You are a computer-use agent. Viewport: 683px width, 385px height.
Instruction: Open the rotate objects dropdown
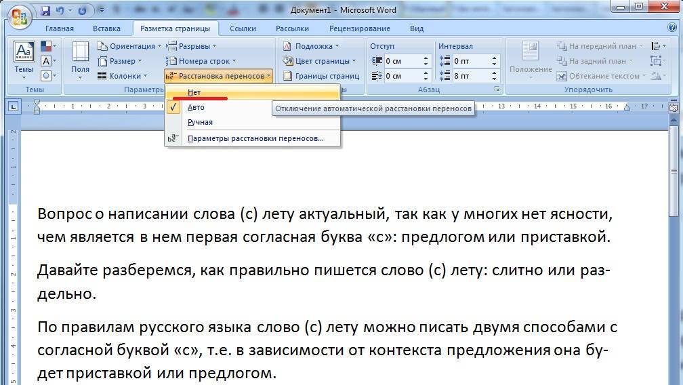pos(658,76)
